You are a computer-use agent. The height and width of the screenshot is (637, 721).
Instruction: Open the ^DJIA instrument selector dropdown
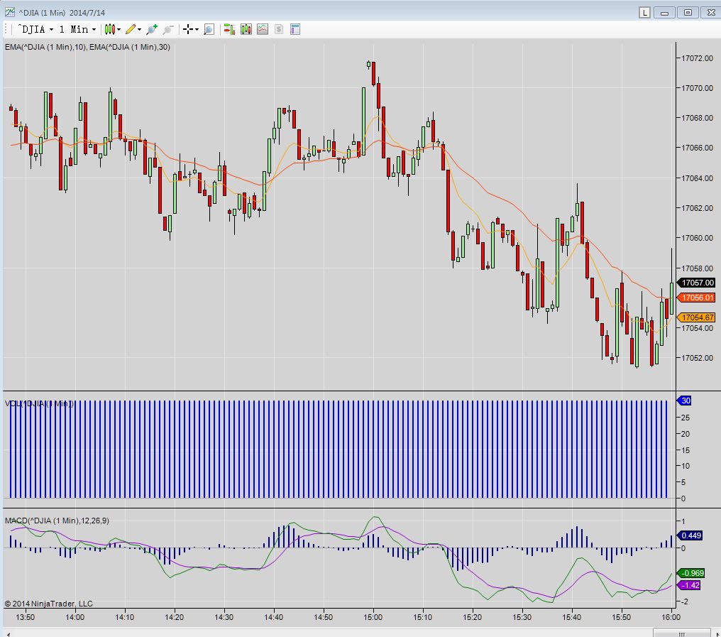(36, 29)
